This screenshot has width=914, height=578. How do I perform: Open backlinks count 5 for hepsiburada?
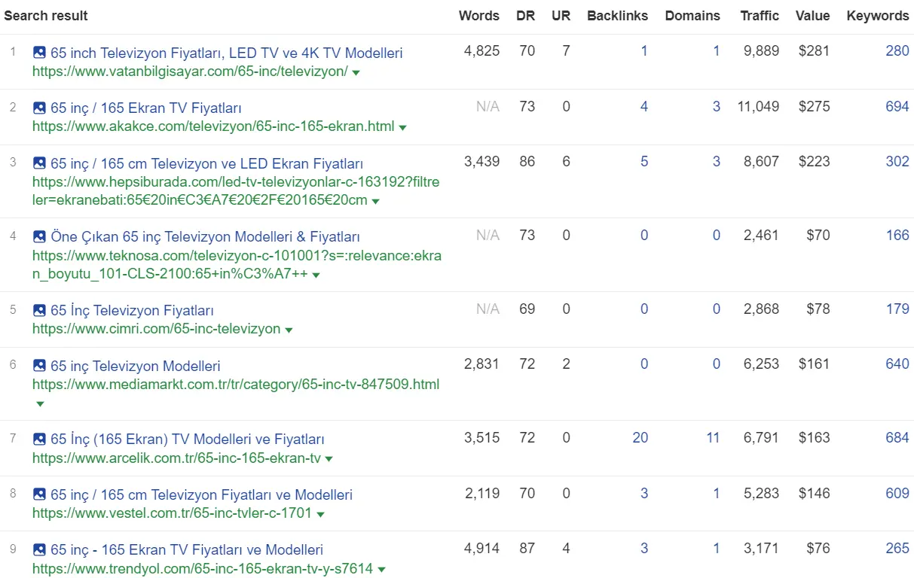(644, 162)
